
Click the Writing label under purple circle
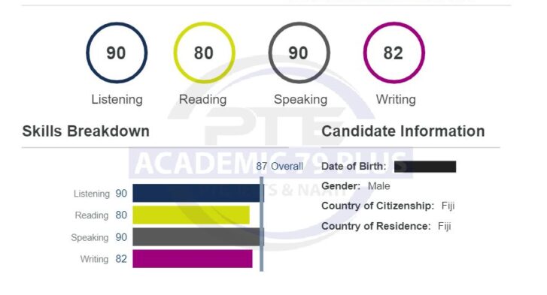click(396, 100)
